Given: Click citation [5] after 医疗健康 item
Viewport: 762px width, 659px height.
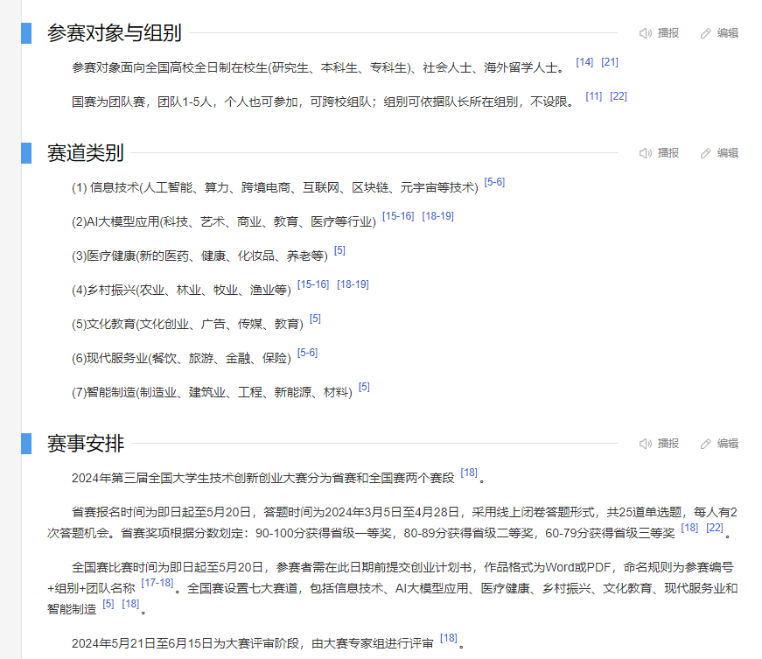Looking at the screenshot, I should tap(339, 250).
